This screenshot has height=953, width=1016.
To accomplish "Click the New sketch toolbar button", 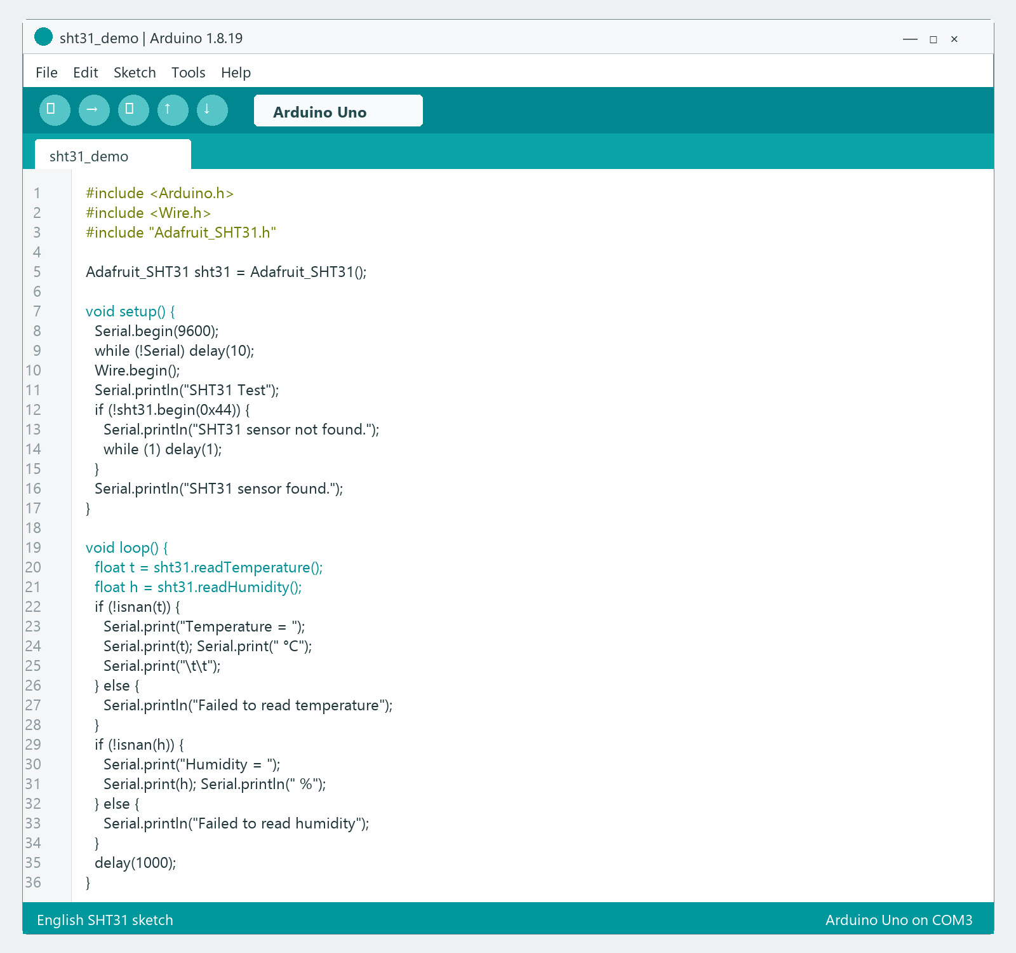I will coord(133,110).
